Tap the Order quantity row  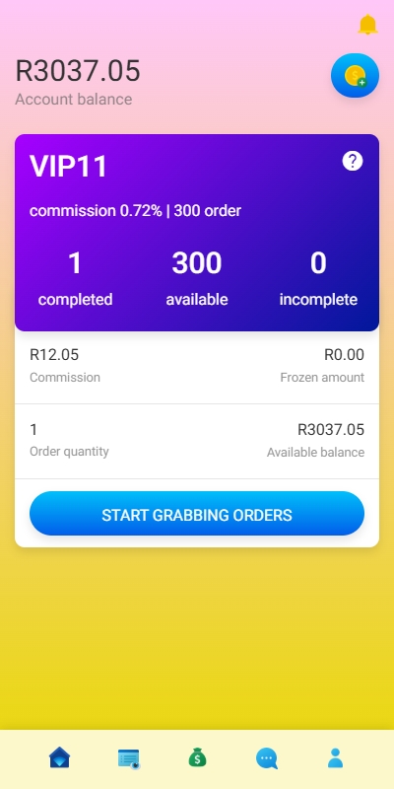[x=197, y=441]
